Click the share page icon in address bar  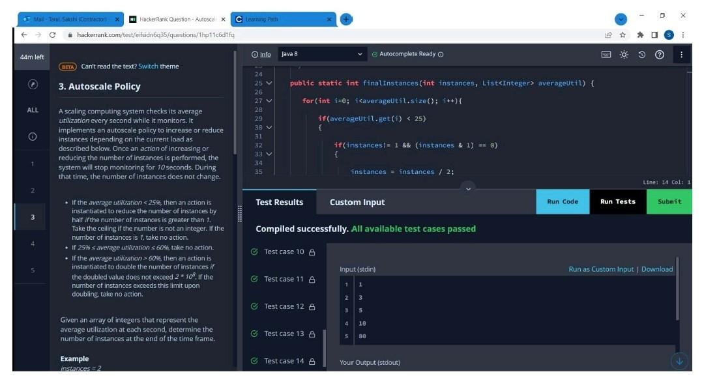(x=608, y=35)
